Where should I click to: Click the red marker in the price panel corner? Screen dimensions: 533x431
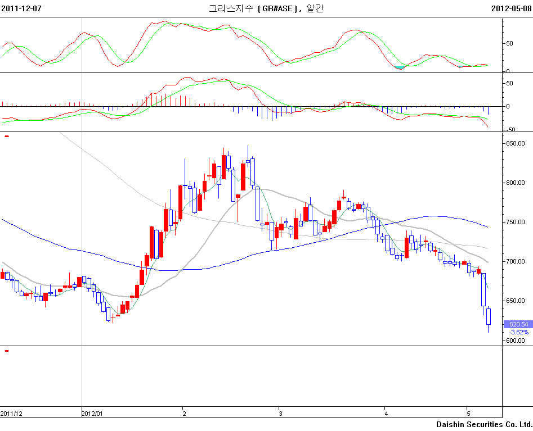coord(7,136)
